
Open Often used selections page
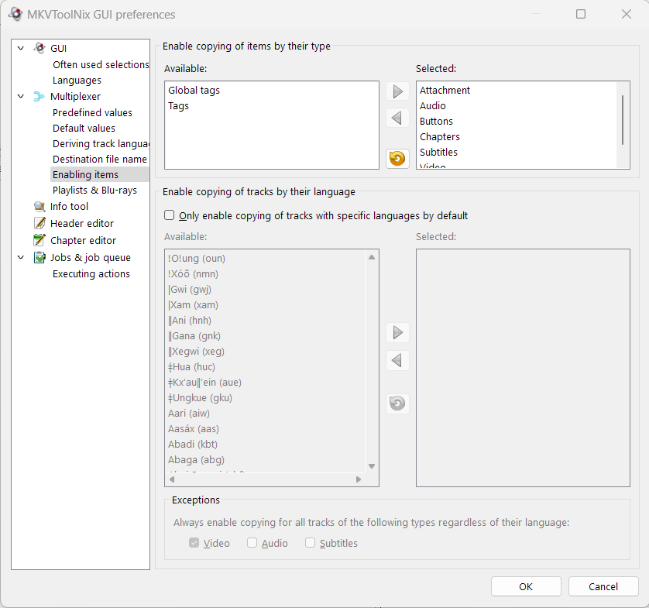pyautogui.click(x=101, y=64)
